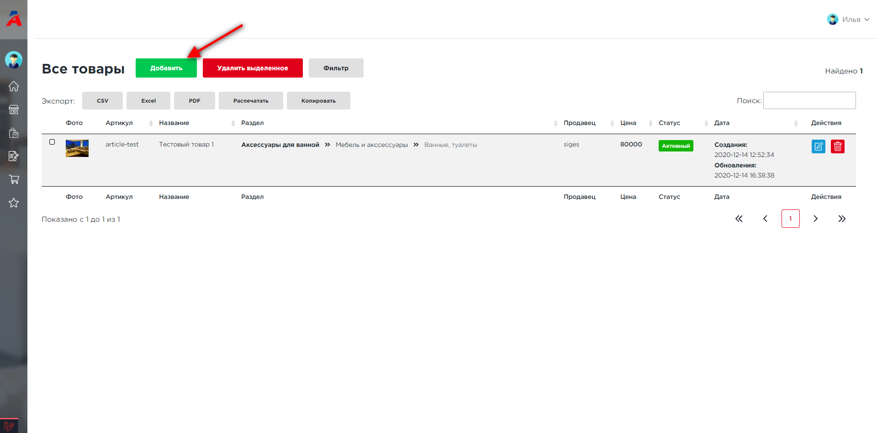Click Удалить выделенное button
Screen dimensions: 877x433
pyautogui.click(x=253, y=68)
